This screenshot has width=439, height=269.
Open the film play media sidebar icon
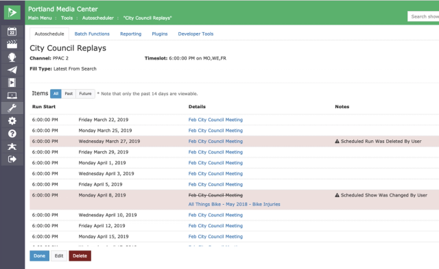coord(12,83)
